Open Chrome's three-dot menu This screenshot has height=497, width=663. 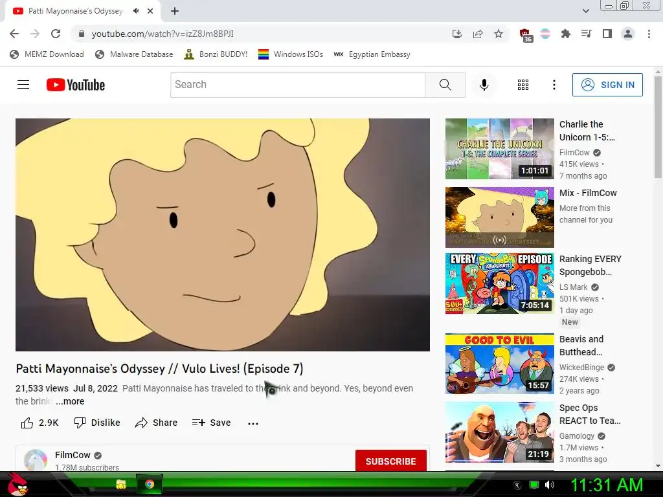649,34
